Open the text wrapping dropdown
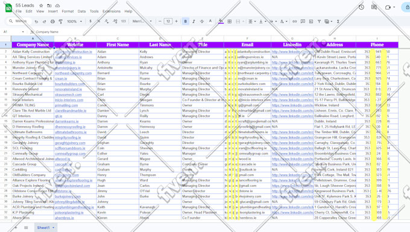Image resolution: width=410 pixels, height=232 pixels. pos(273,22)
